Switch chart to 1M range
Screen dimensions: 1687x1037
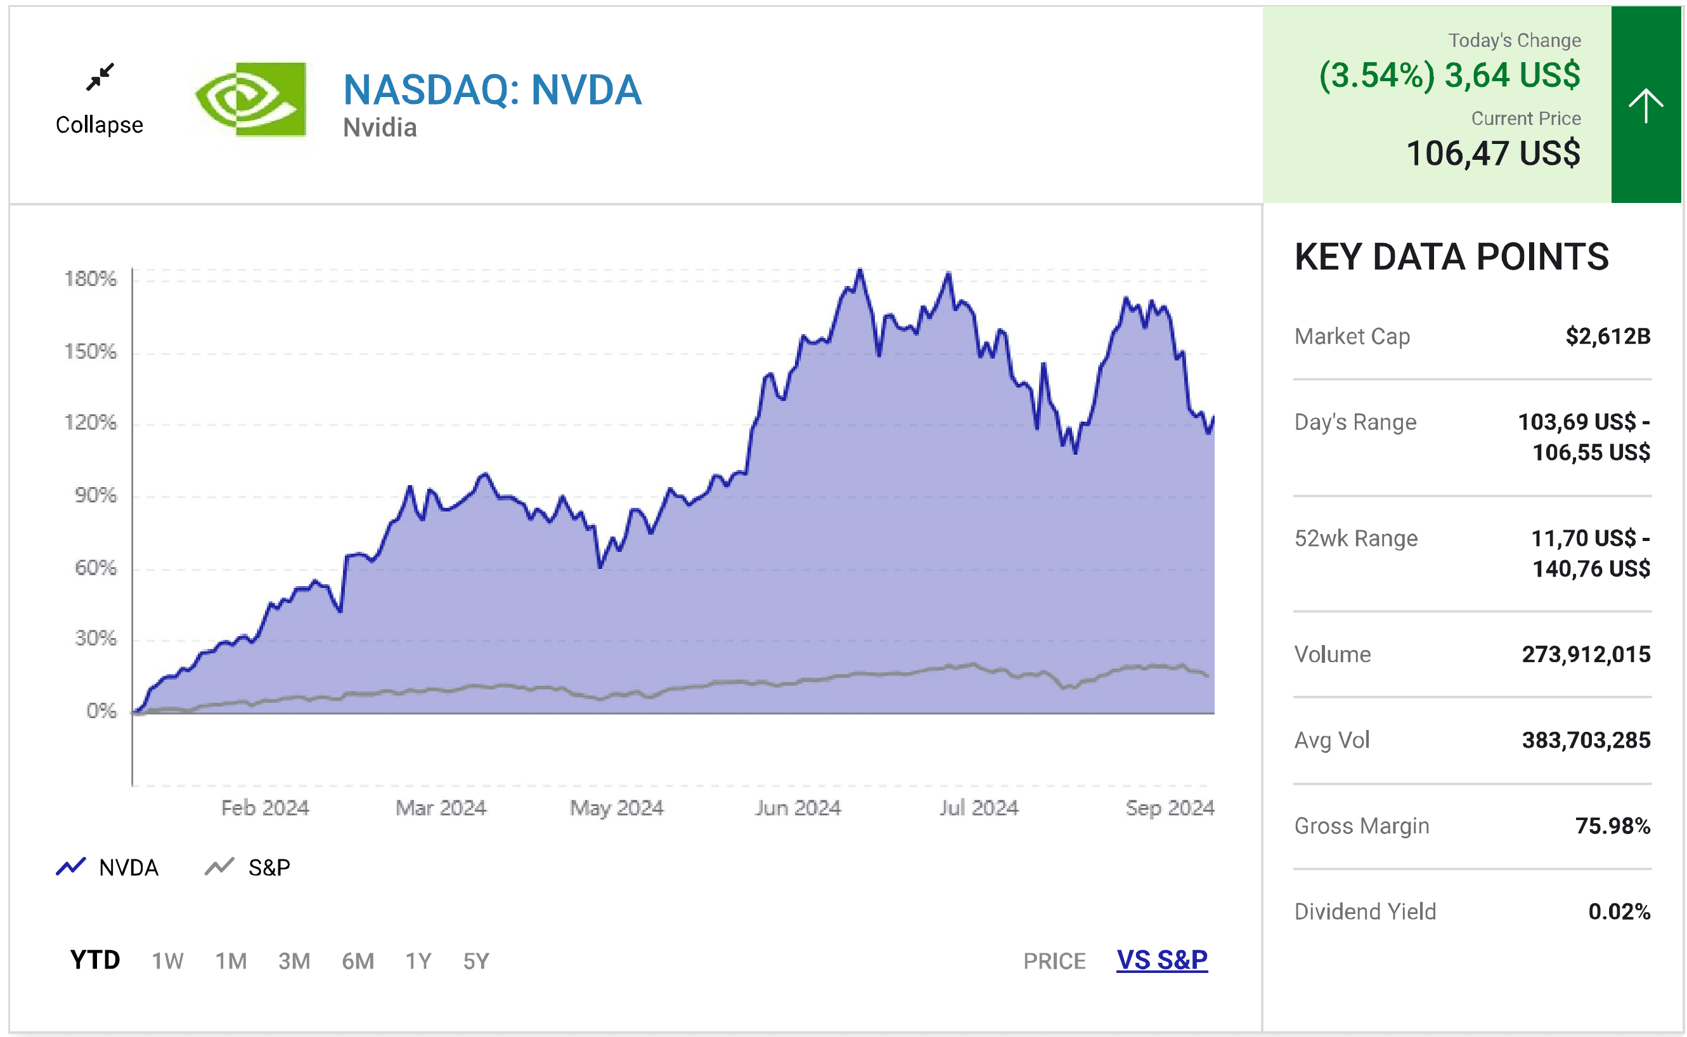(x=231, y=961)
